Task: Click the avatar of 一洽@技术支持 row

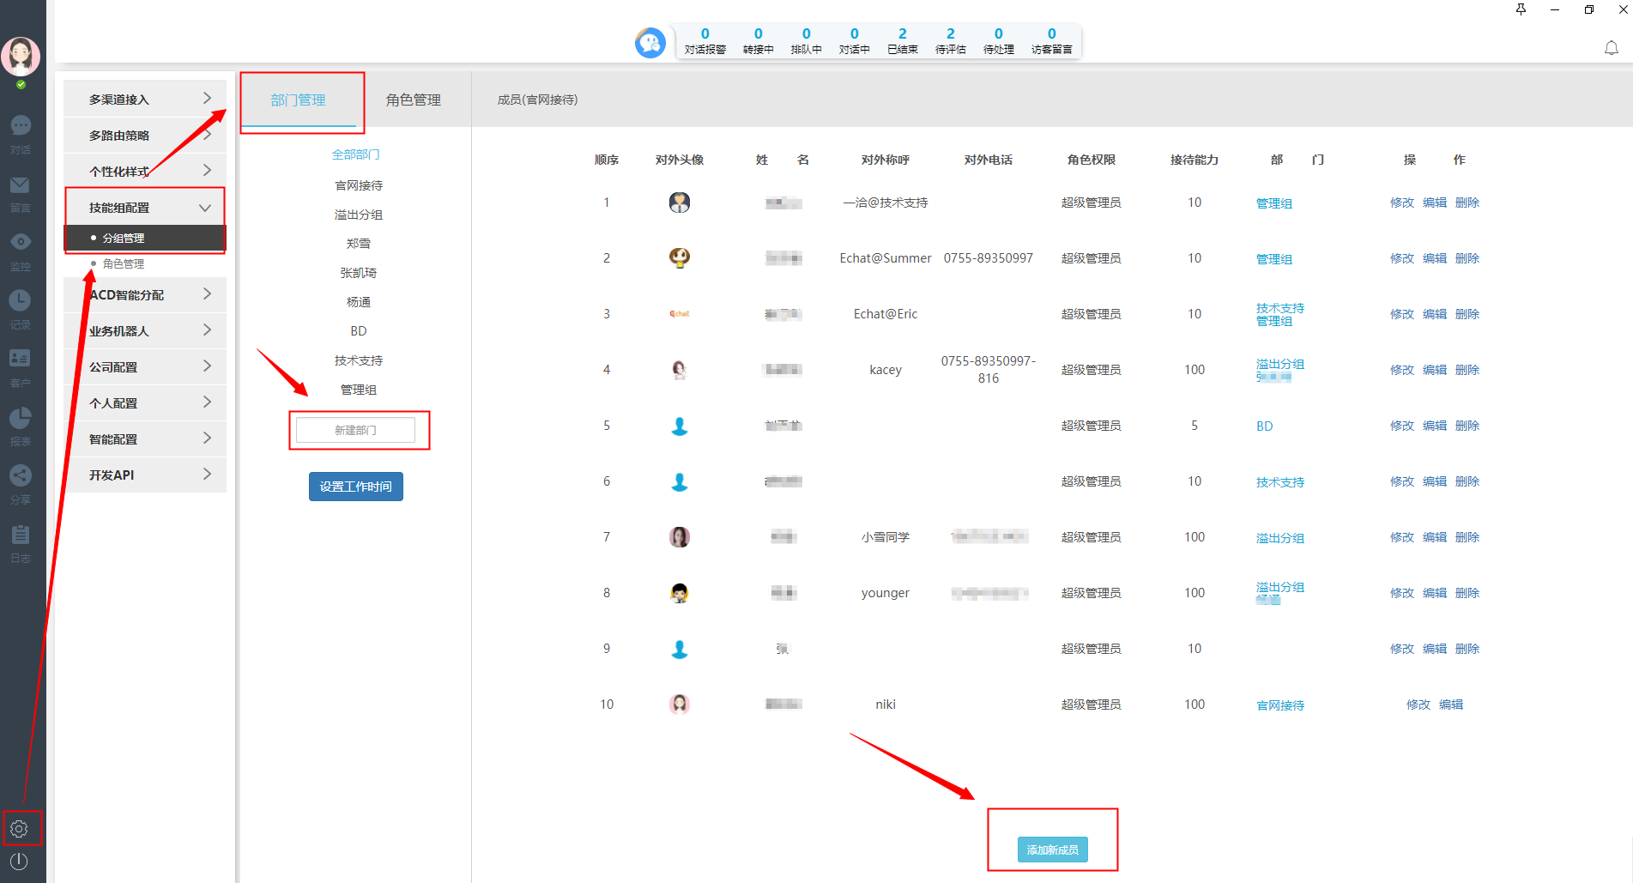Action: click(680, 203)
